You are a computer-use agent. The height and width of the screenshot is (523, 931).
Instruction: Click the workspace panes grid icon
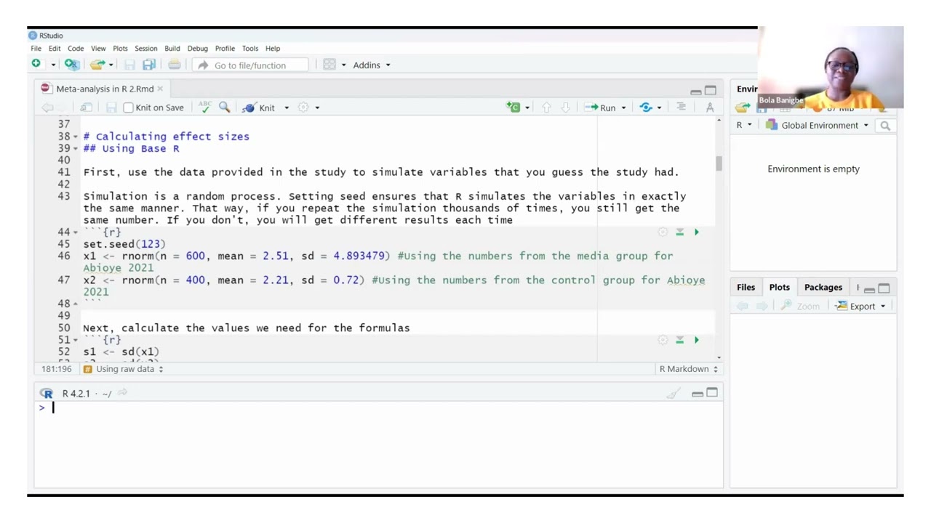point(329,65)
